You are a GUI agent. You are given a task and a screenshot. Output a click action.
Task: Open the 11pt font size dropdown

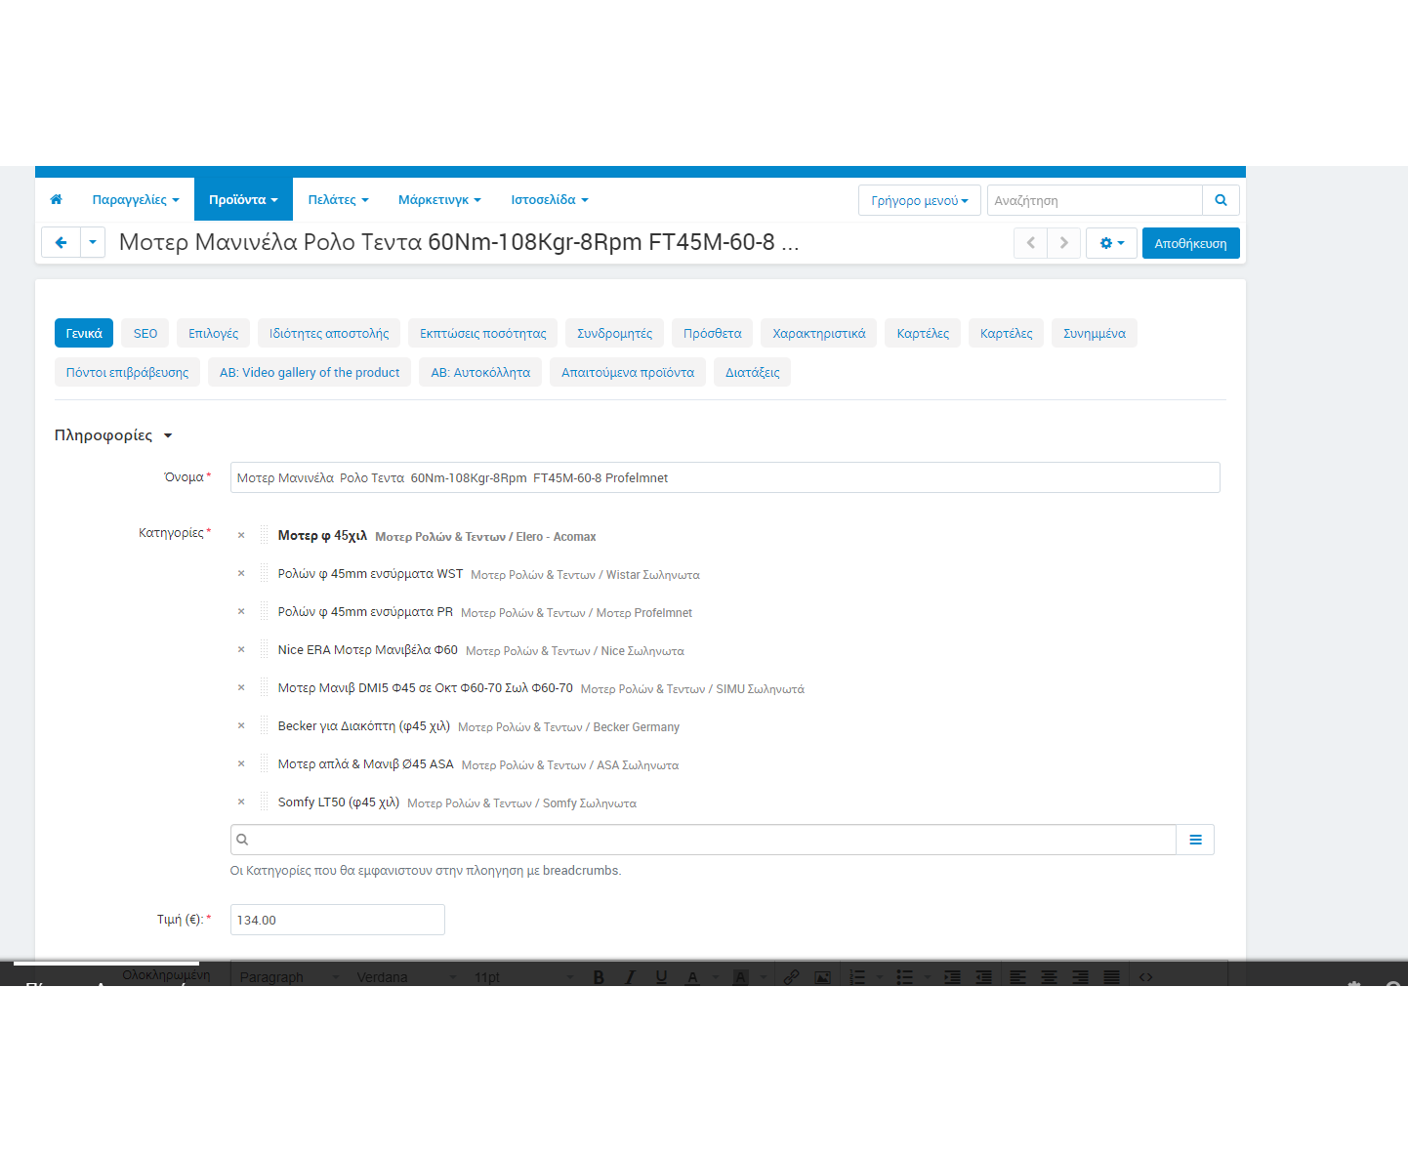523,977
